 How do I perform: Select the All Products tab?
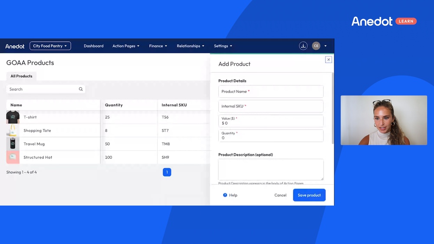[22, 76]
